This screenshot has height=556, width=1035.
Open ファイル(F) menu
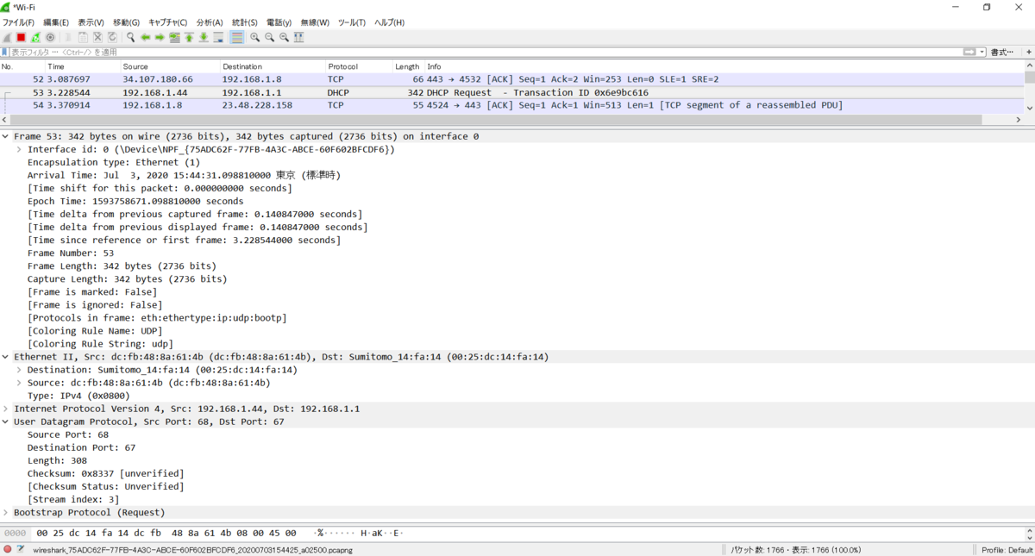click(x=18, y=22)
